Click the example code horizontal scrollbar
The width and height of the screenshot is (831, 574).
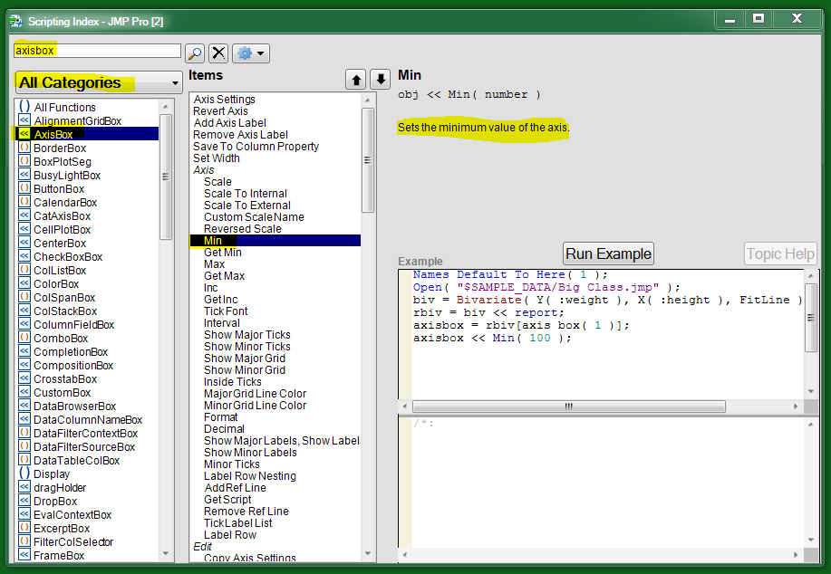coord(568,407)
